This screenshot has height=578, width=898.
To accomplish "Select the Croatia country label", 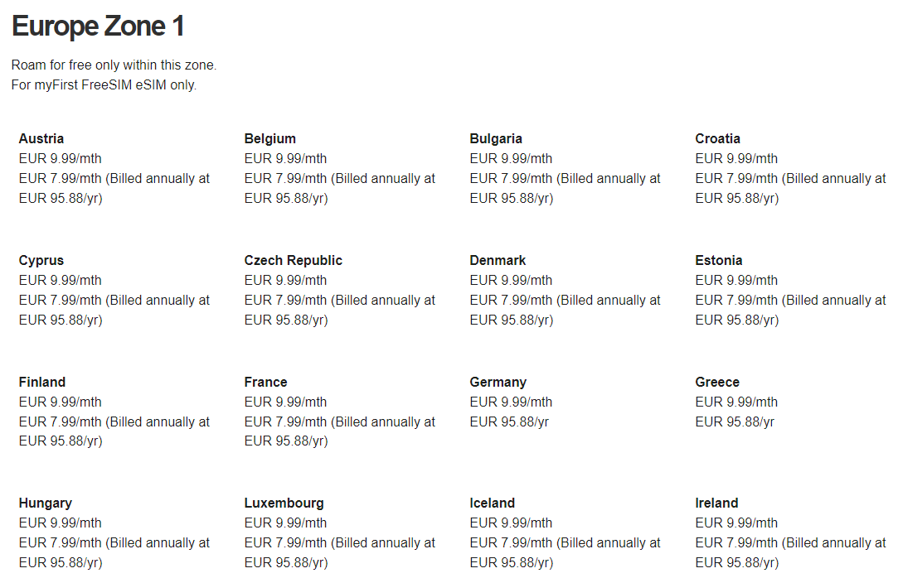I will tap(718, 138).
